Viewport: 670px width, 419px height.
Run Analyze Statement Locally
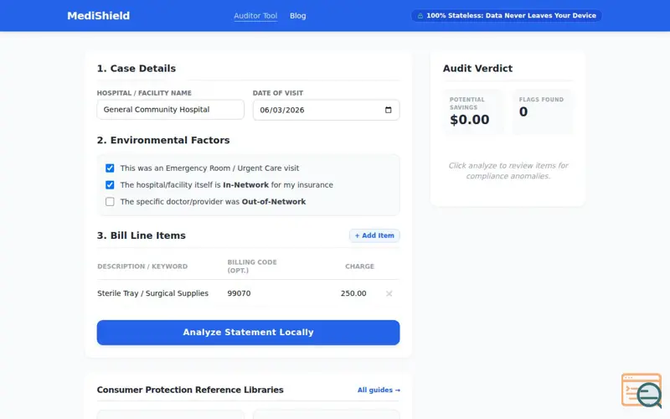click(248, 332)
